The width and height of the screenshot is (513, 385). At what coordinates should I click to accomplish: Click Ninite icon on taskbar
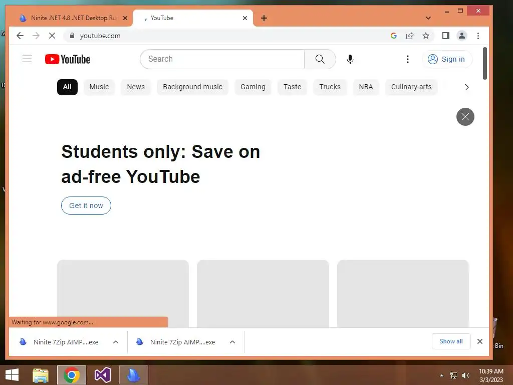coord(133,375)
